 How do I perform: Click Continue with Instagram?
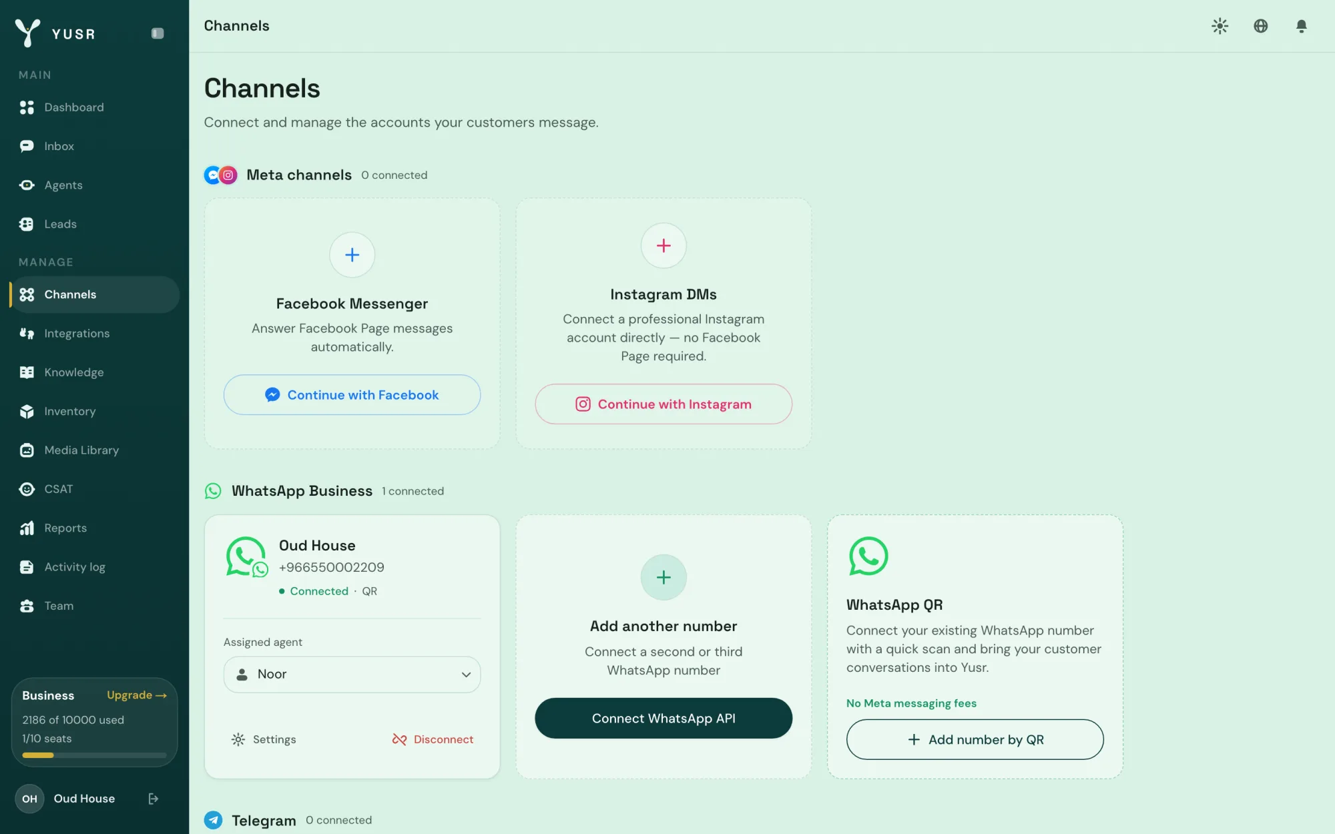[x=663, y=404]
